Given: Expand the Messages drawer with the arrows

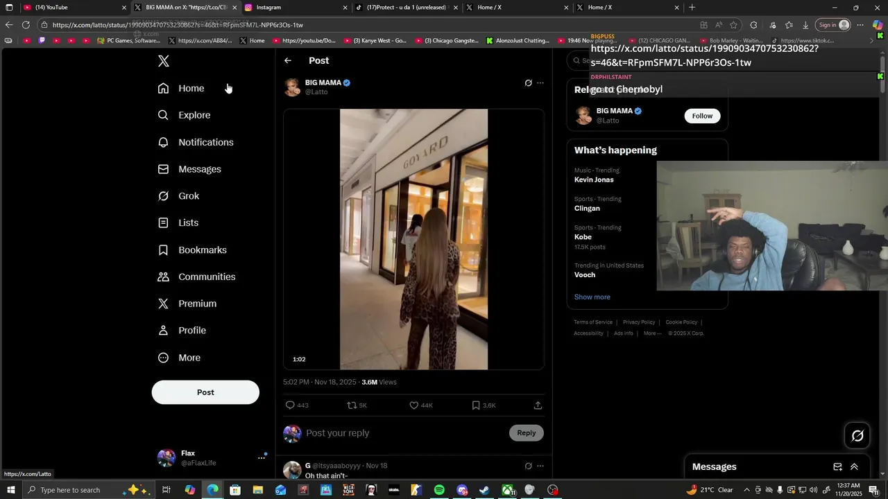Looking at the screenshot, I should pos(854,467).
